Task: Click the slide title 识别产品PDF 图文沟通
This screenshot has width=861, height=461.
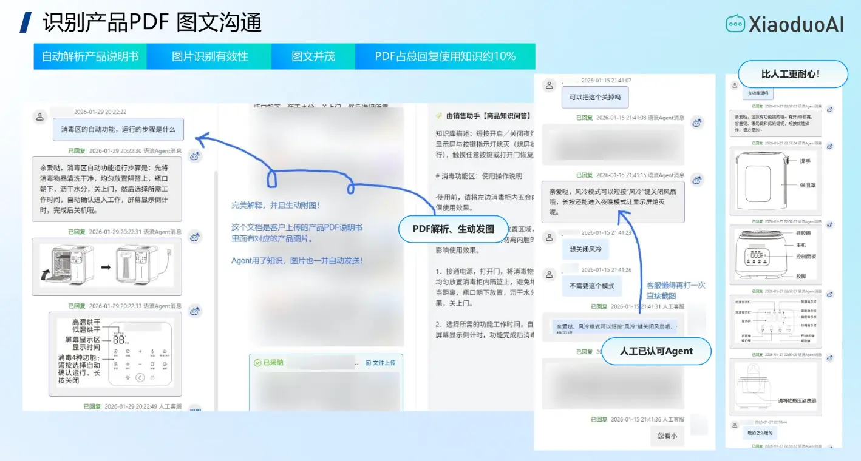Action: [152, 22]
